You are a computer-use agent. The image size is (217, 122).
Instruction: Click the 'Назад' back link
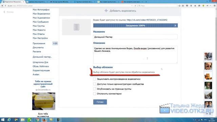pos(8,12)
